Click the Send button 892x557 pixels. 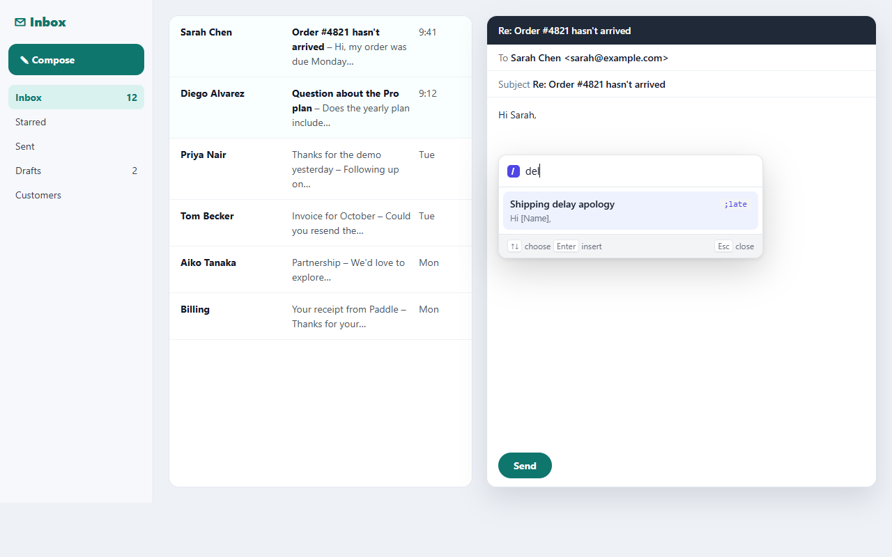[x=525, y=466]
